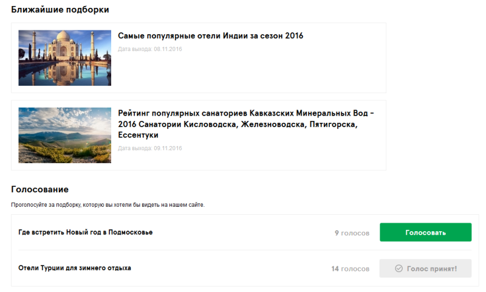This screenshot has height=292, width=486.
Task: Open the Taj Mahal thumbnail image
Action: coord(65,58)
